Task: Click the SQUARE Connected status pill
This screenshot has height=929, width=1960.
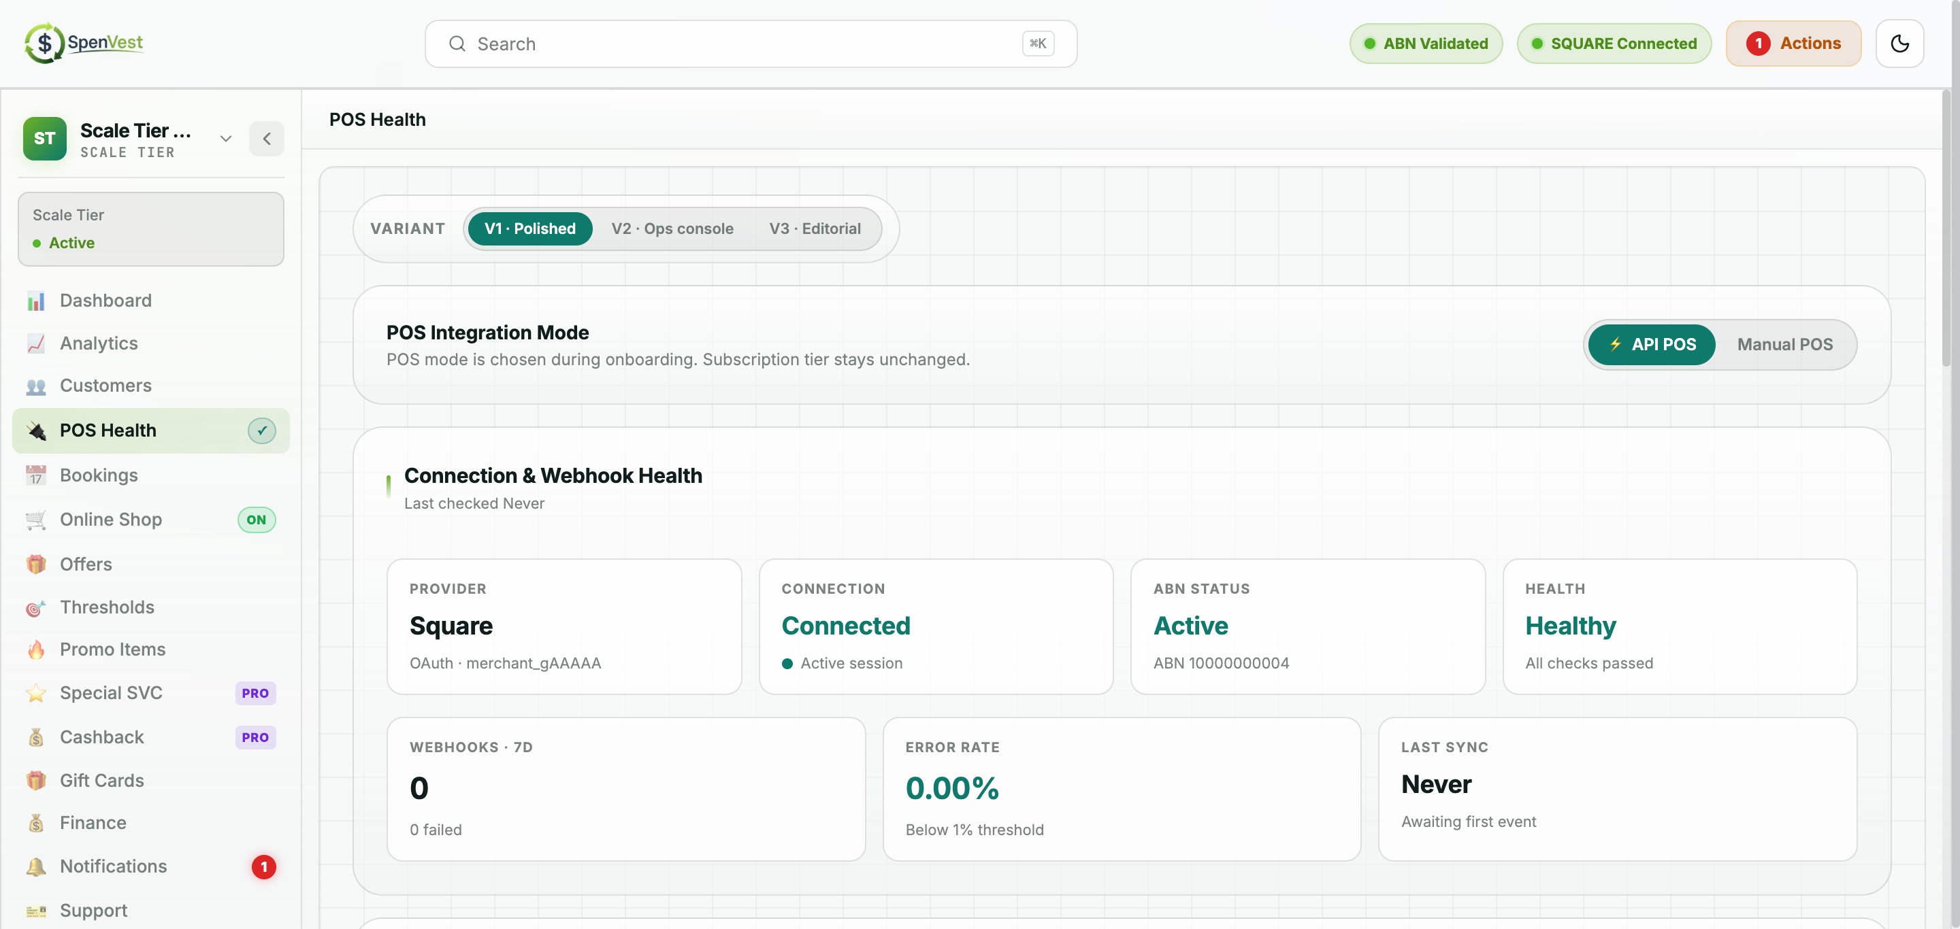Action: click(1613, 44)
